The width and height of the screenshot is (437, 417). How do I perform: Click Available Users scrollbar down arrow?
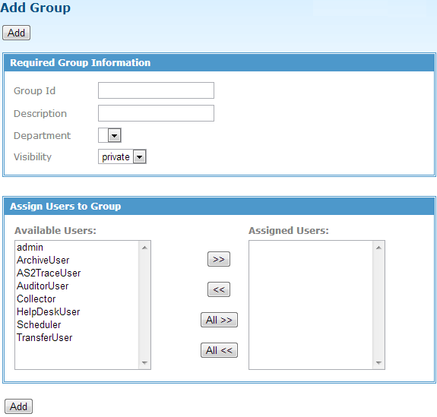click(x=144, y=362)
